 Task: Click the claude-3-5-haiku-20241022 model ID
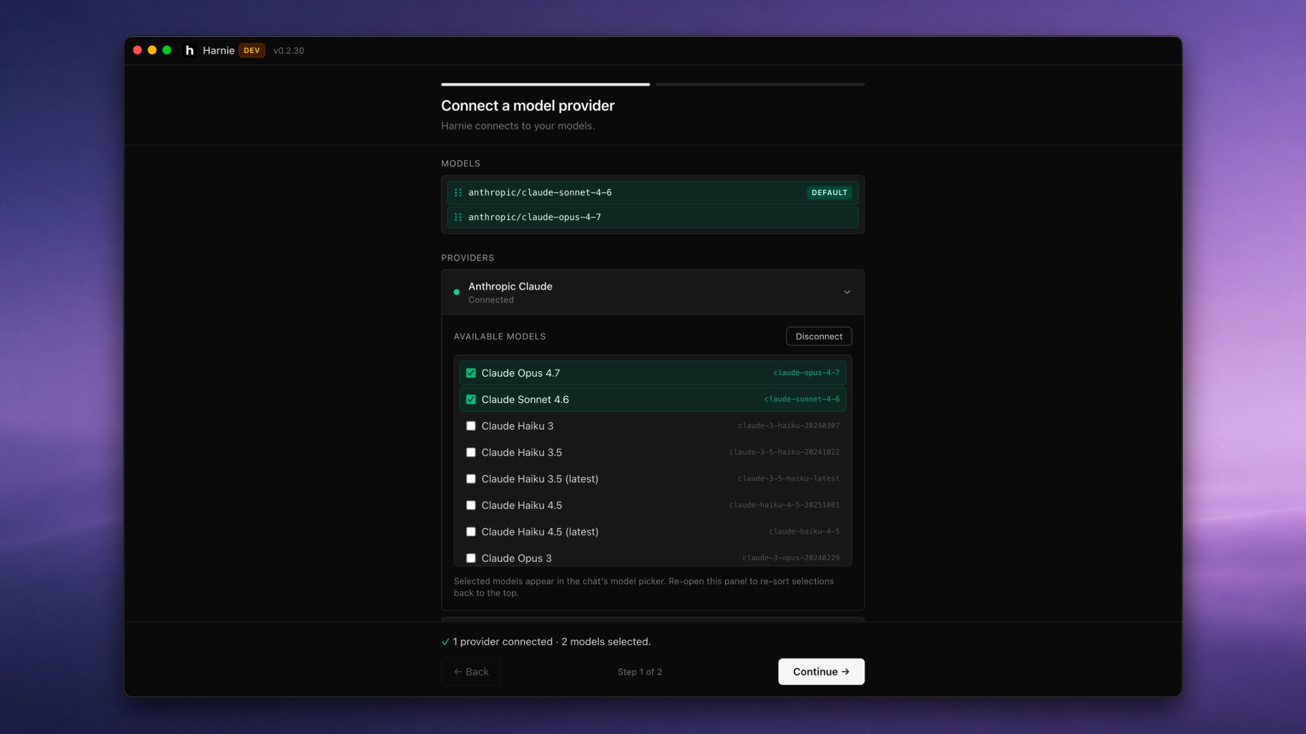[x=784, y=453]
